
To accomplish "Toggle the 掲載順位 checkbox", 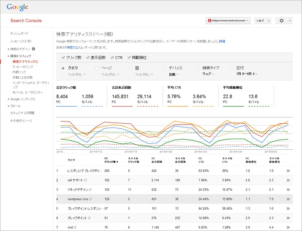I will point(129,57).
